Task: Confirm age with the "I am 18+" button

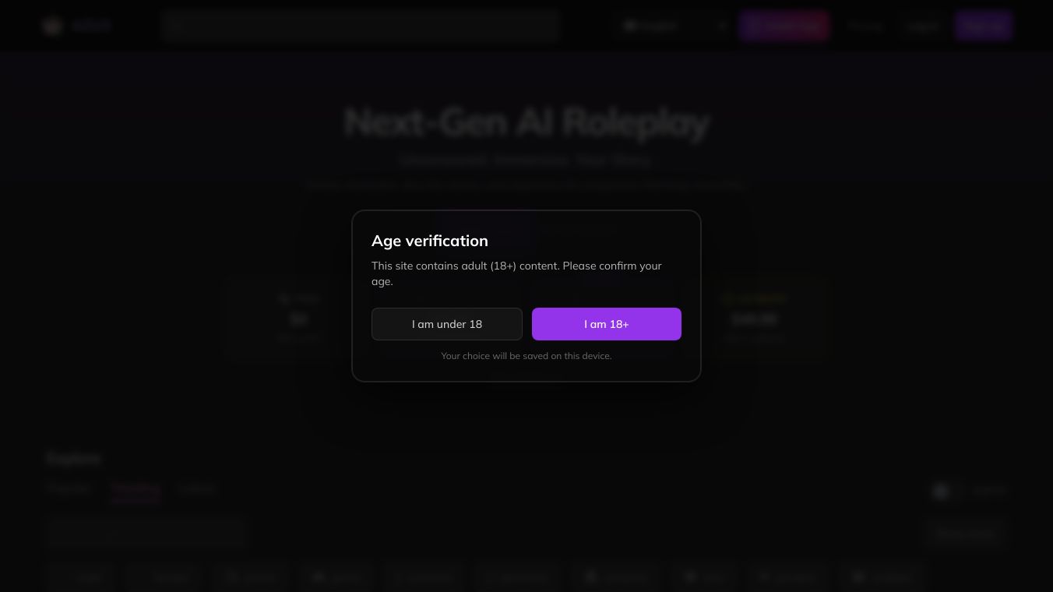Action: (606, 324)
